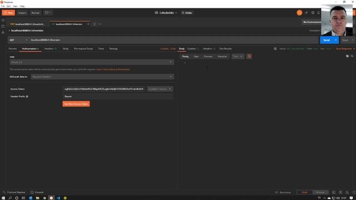Viewport: 356px width, 200px height.
Task: Open the Tests tab
Action: point(101,49)
